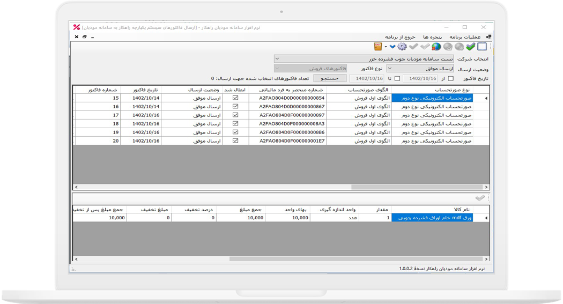Click the to-date field next to تا

pos(367,78)
